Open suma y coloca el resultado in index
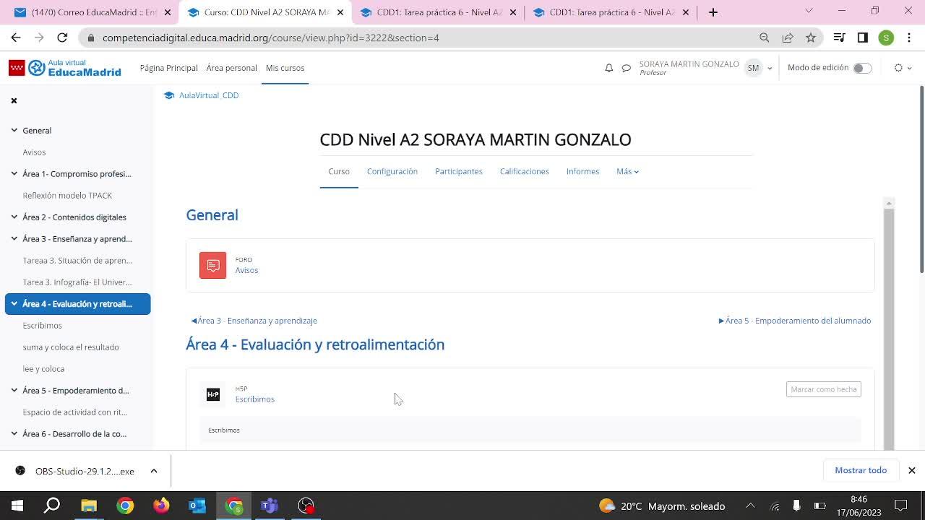 coord(71,347)
